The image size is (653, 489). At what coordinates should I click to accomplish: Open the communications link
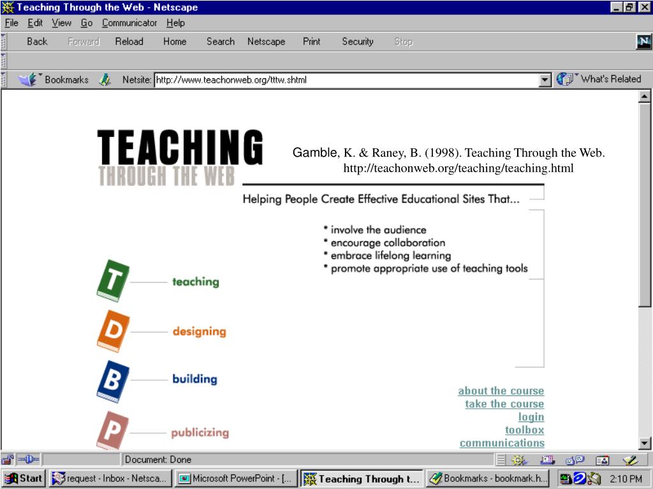(502, 443)
